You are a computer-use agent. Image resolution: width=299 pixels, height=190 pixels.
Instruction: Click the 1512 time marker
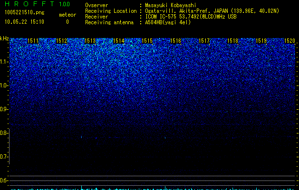[x=62, y=41]
